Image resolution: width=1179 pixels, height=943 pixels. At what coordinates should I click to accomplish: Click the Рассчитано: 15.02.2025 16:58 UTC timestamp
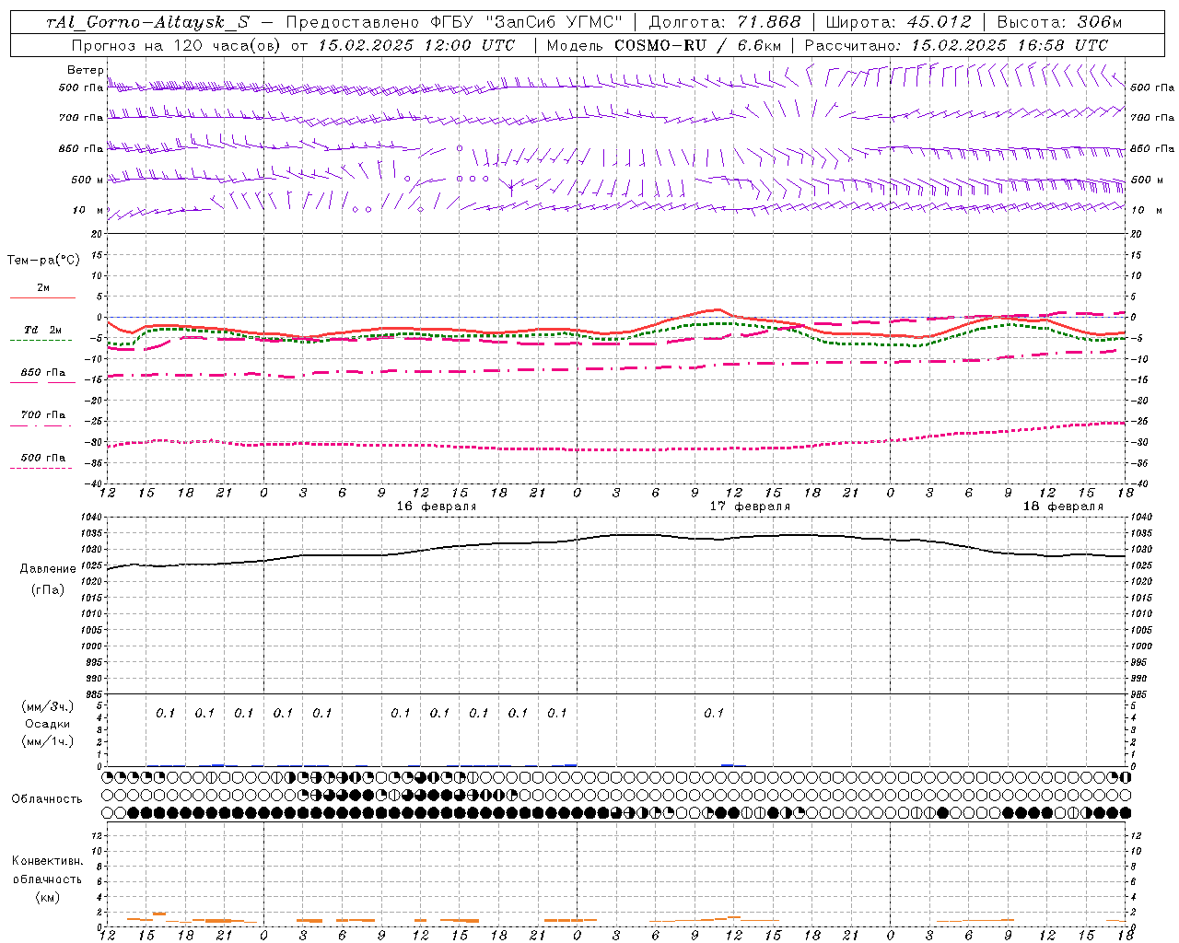point(956,45)
